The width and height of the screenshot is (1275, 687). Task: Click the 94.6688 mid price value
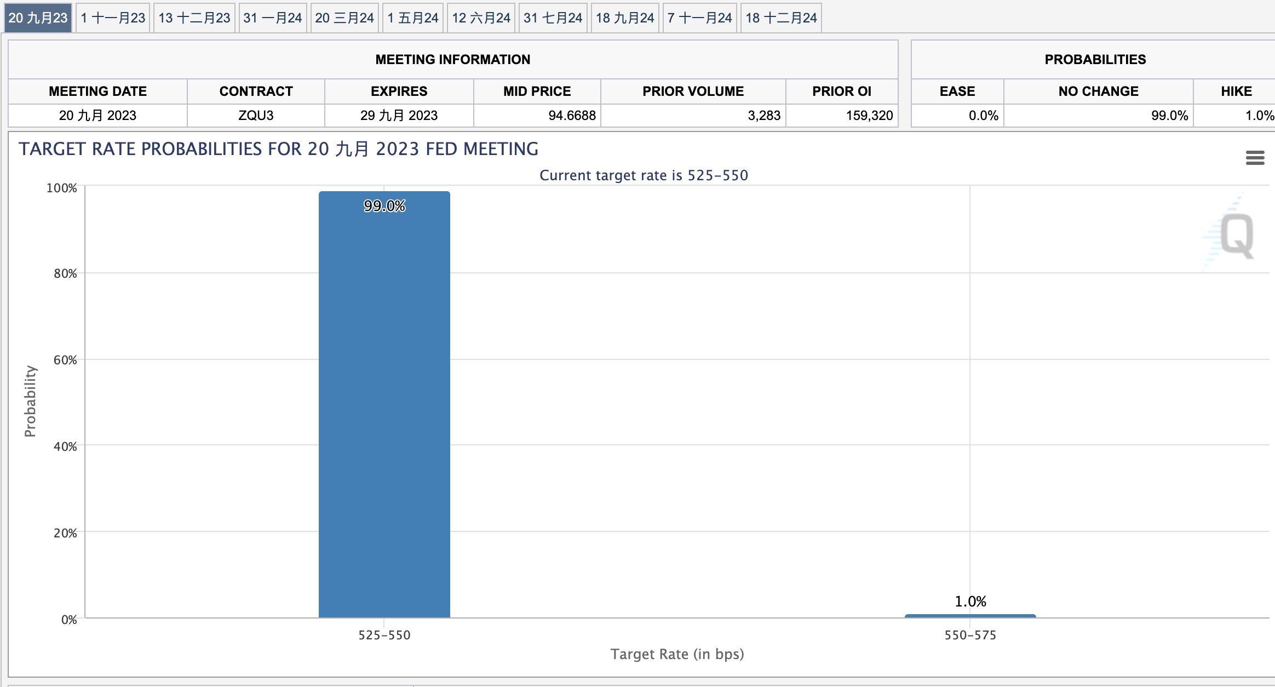571,116
